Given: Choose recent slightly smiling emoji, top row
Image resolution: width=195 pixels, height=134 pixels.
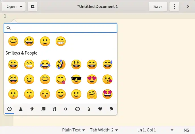Looking at the screenshot, I should (x=45, y=41).
